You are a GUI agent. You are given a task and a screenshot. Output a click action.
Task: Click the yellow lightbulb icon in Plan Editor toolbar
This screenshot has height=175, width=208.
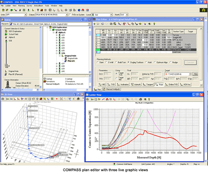tap(154, 24)
